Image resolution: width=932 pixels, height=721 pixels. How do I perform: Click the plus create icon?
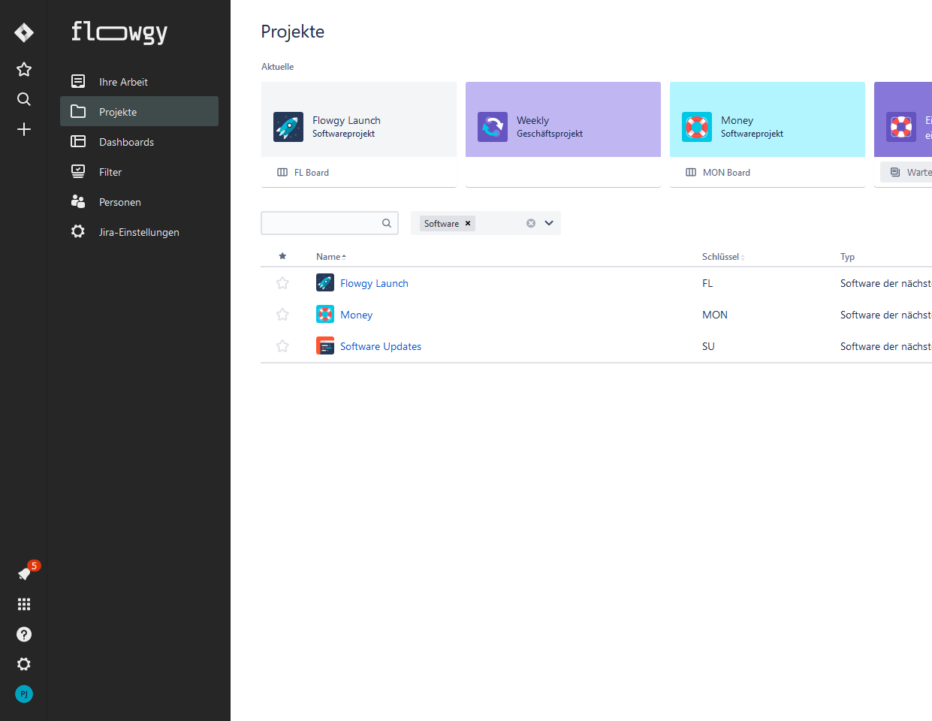[24, 129]
